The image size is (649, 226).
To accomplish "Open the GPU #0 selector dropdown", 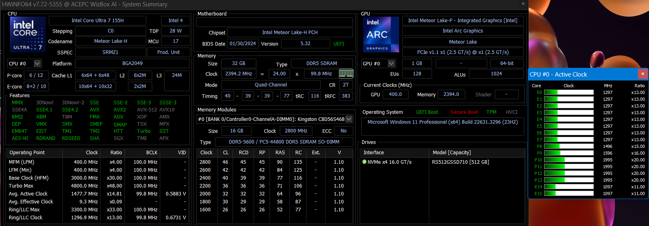I will (391, 63).
